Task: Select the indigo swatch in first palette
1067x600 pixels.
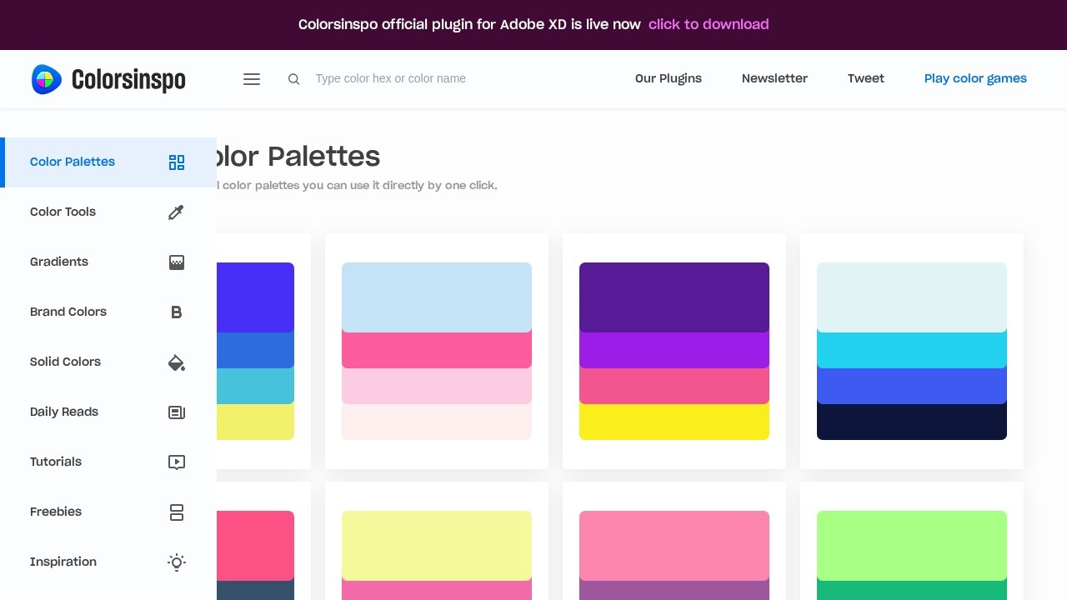Action: (x=255, y=297)
